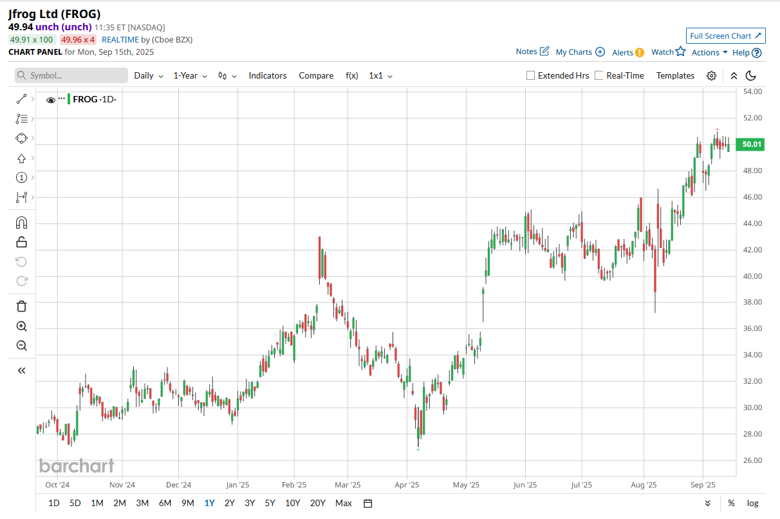Zoom in on the chart
The height and width of the screenshot is (519, 780).
(21, 326)
